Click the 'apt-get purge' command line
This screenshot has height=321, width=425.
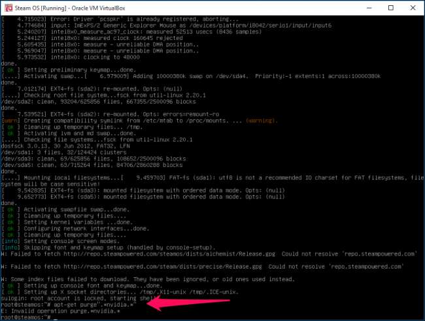click(69, 305)
